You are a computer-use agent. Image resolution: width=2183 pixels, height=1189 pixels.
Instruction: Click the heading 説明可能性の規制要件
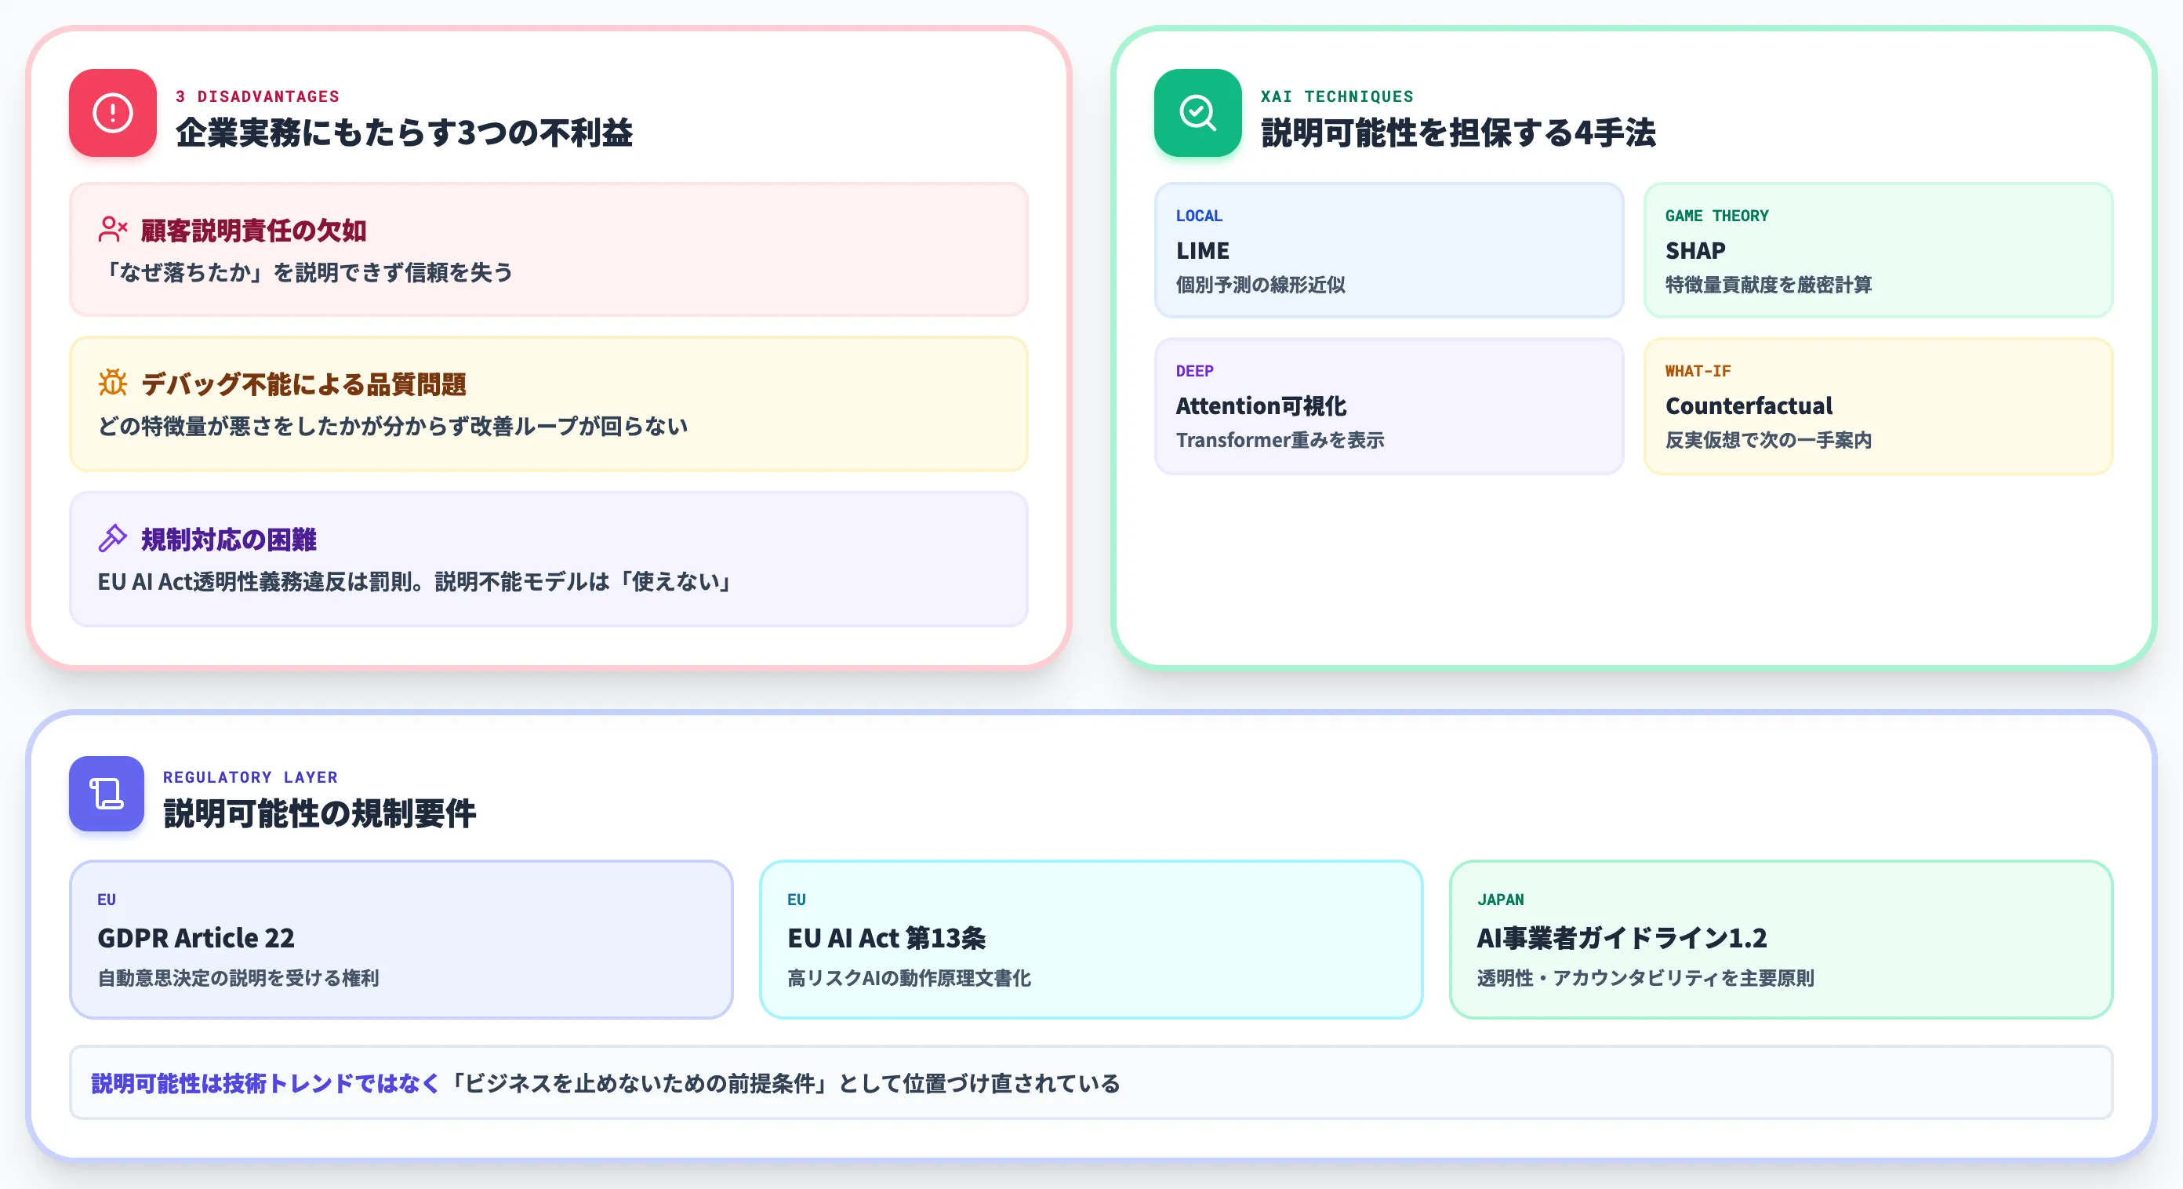[x=319, y=813]
